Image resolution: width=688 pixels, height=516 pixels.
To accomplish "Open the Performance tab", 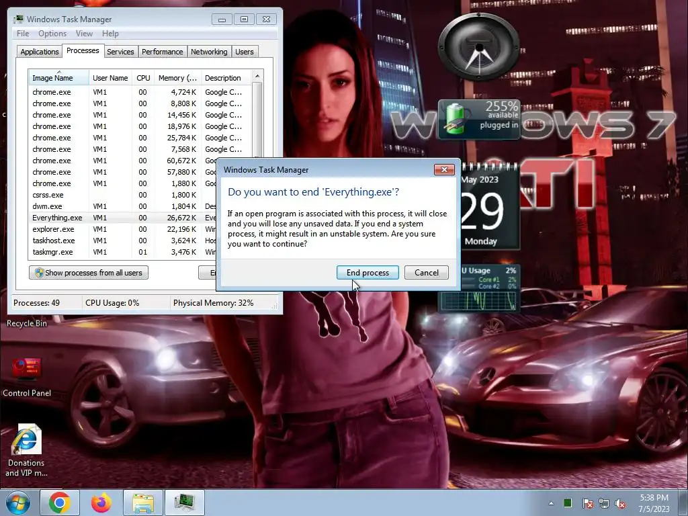I will coord(163,52).
